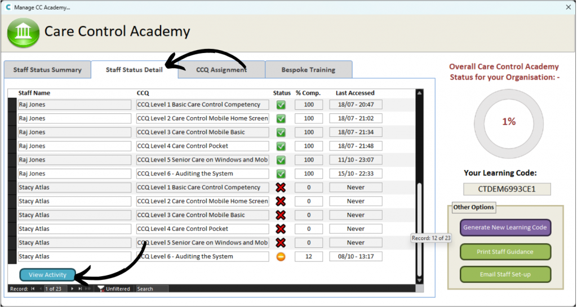This screenshot has width=577, height=307.
Task: Click red cross for Stacy Atlas CCQ Level 5
Action: [x=281, y=243]
